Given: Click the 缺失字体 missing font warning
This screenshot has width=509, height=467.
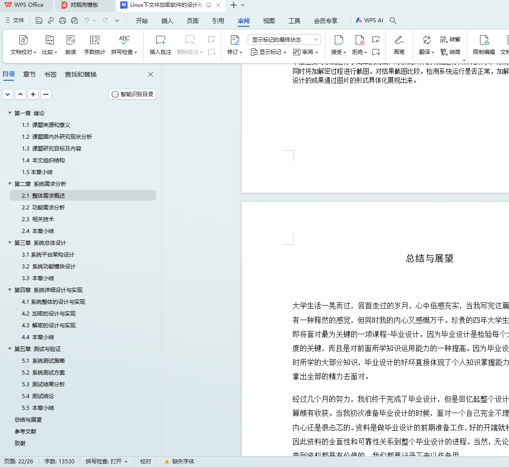Looking at the screenshot, I should pos(179,462).
